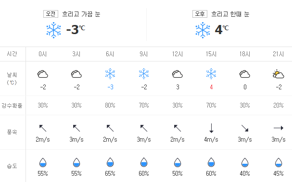Viewport: 292px width, 182px height.
Task: Click the 4m/s wind speed value
Action: [211, 139]
